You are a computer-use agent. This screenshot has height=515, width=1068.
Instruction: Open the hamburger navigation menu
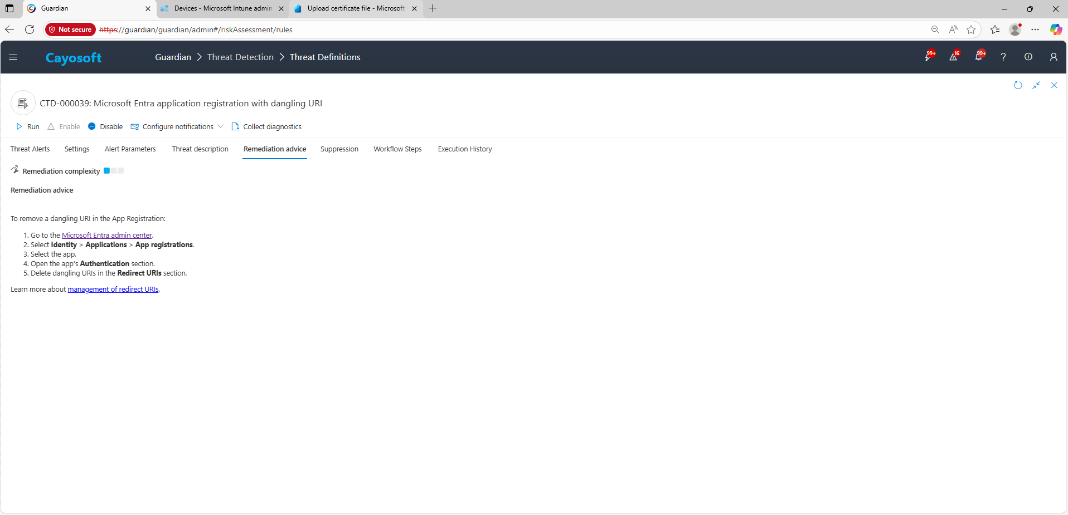click(x=13, y=57)
